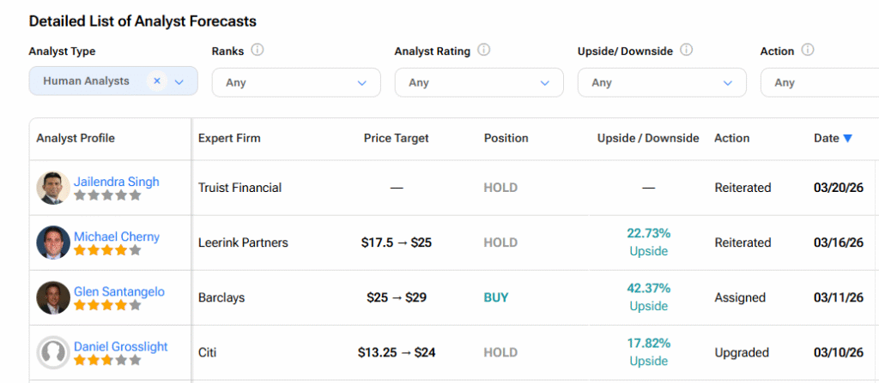This screenshot has width=879, height=383.
Task: Click Daniel Grosslight's placeholder avatar
Action: [x=53, y=352]
